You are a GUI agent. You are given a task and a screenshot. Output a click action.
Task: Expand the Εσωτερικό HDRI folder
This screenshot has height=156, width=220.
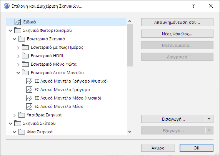click(18, 56)
